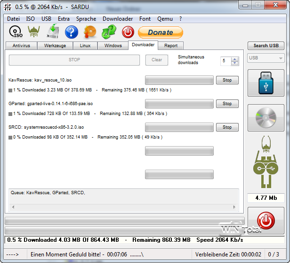
Task: Select the Downloader tab
Action: (x=143, y=45)
